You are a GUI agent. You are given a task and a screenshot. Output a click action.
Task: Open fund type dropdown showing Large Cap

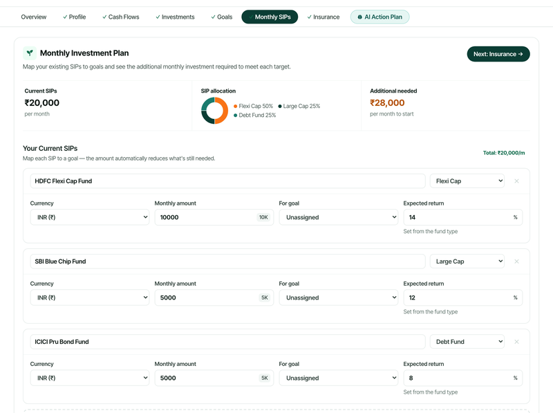[467, 261]
